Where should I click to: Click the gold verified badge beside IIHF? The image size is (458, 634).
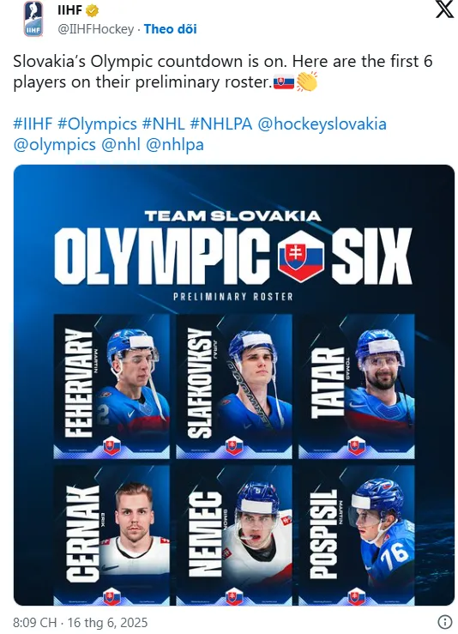point(93,10)
